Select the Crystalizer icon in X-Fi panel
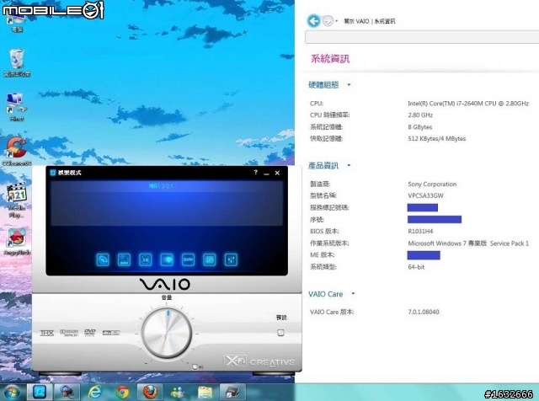Screen dimensions: 539x401 (x=124, y=259)
